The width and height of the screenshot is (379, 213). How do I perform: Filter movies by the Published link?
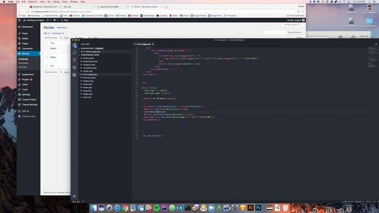tap(58, 33)
